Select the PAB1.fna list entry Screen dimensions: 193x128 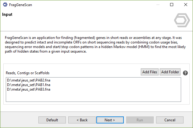[x=28, y=85]
